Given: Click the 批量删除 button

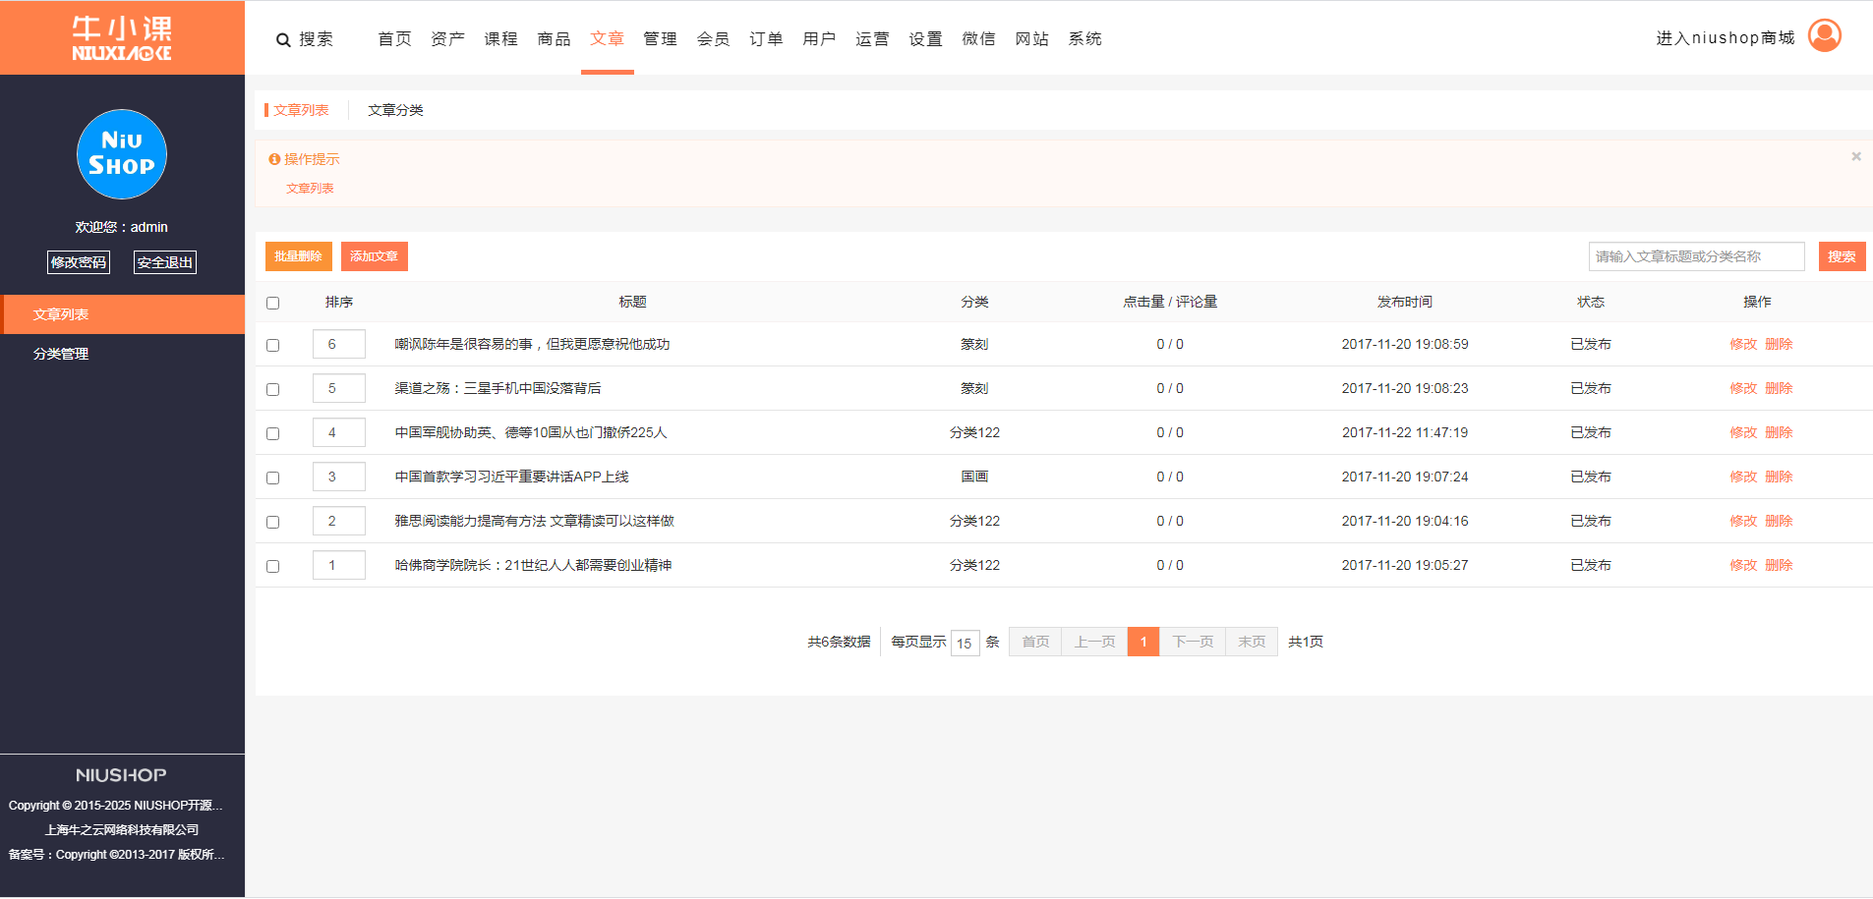Looking at the screenshot, I should point(298,256).
